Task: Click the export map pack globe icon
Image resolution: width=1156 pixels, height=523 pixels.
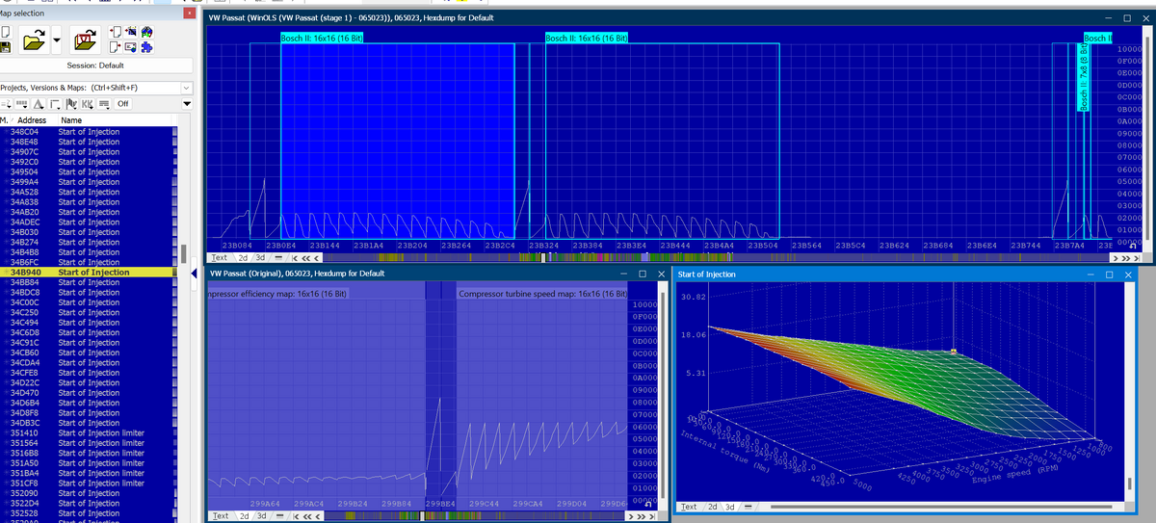Action: 131,47
